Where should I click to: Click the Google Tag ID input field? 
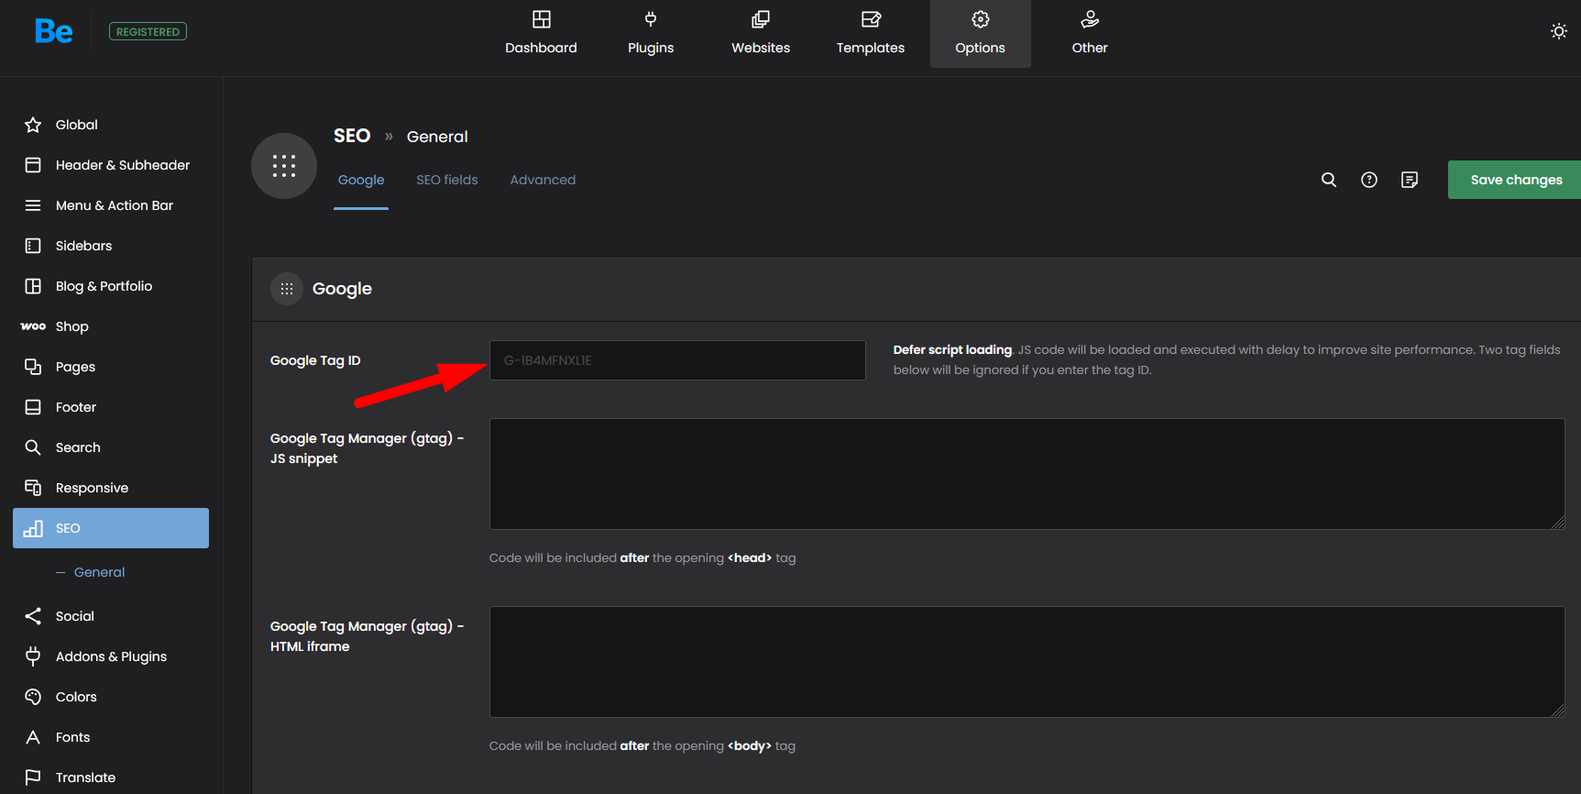pos(677,360)
